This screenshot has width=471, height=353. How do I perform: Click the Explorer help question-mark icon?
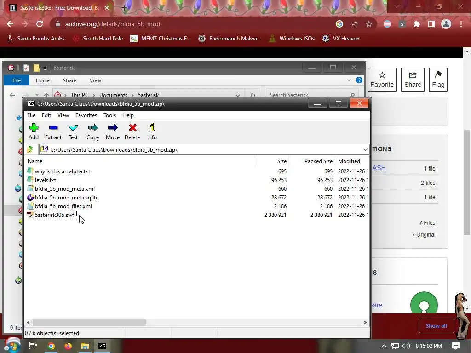pos(359,80)
